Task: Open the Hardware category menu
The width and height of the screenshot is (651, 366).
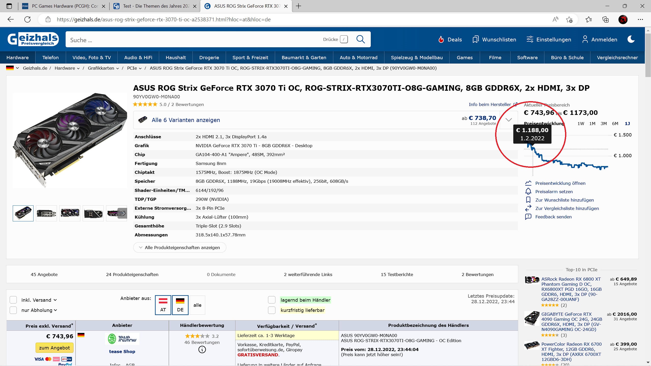Action: (18, 57)
